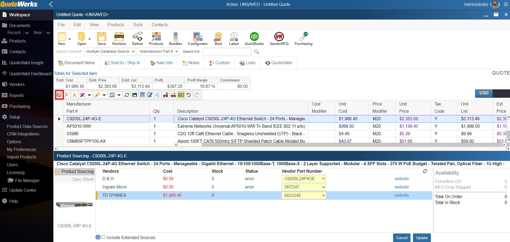
Task: Click the search magnifier icon
Action: pyautogui.click(x=256, y=52)
